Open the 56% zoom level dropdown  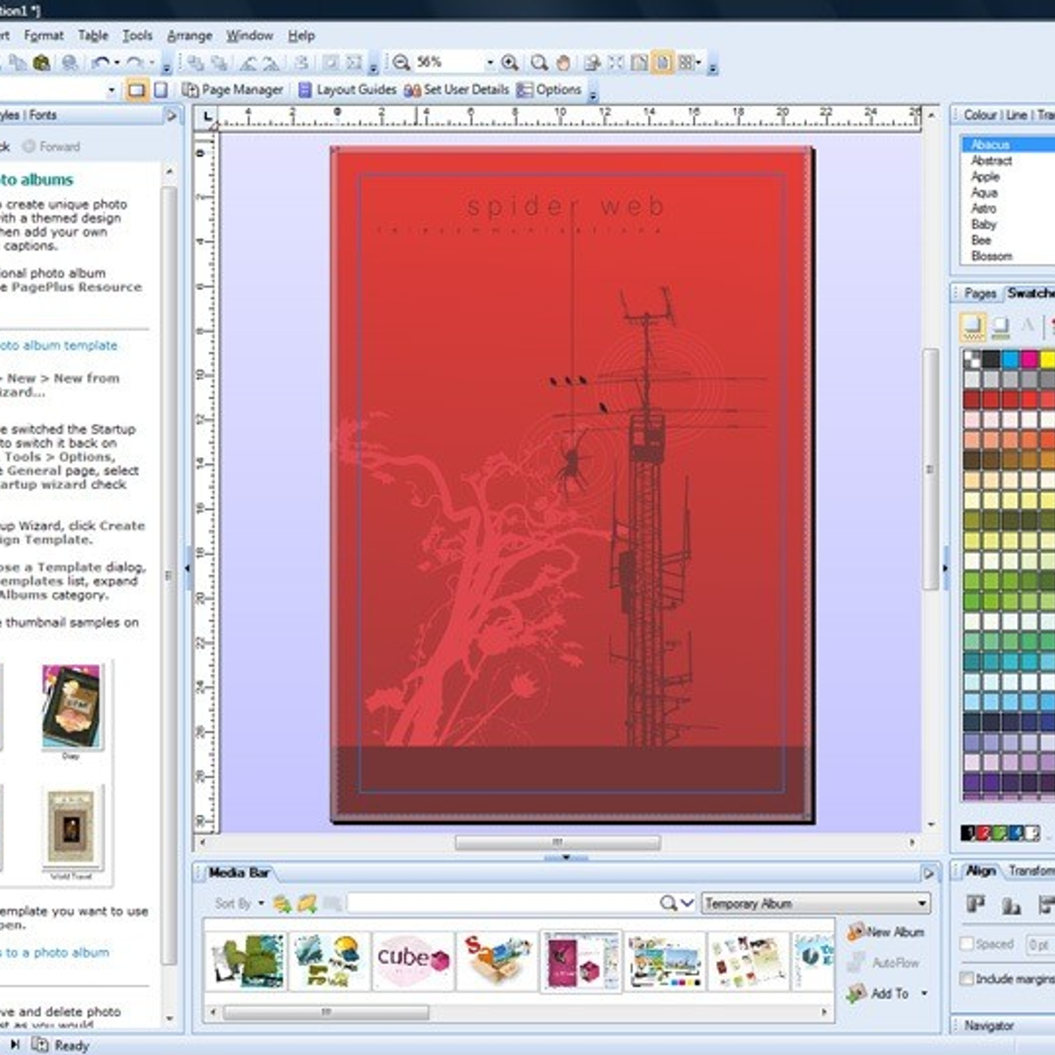pos(490,62)
